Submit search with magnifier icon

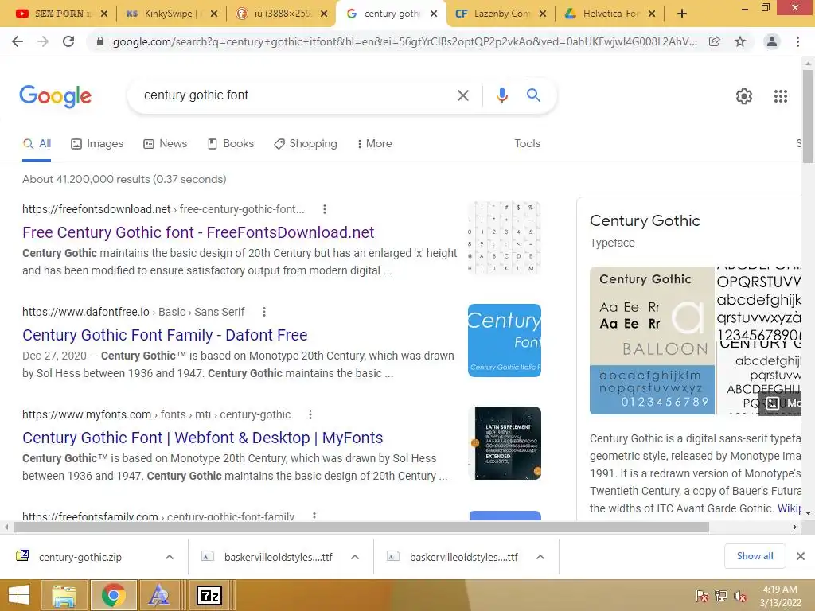pos(533,95)
